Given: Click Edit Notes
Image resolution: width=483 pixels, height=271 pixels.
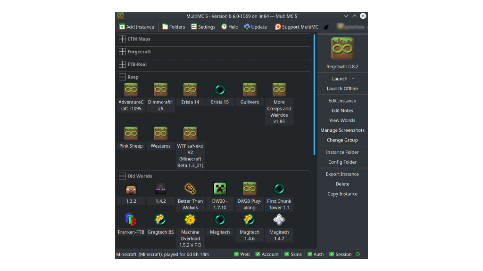Looking at the screenshot, I should 342,111.
